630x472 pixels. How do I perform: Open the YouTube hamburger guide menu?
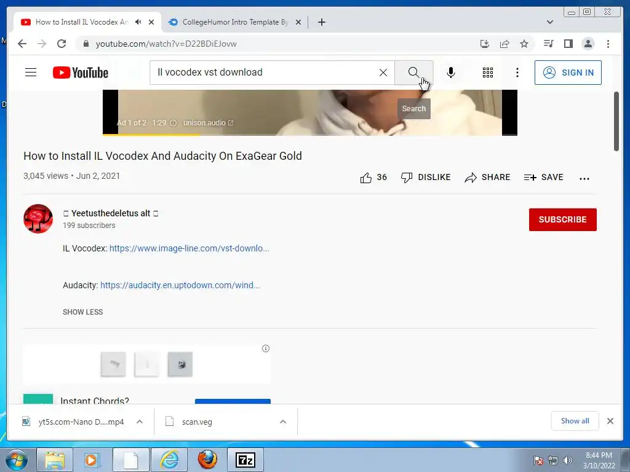pyautogui.click(x=31, y=73)
